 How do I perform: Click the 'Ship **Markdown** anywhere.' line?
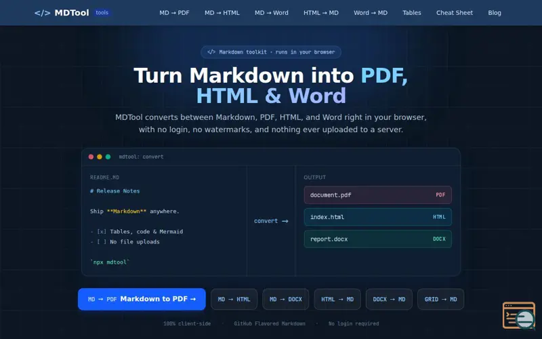click(134, 212)
